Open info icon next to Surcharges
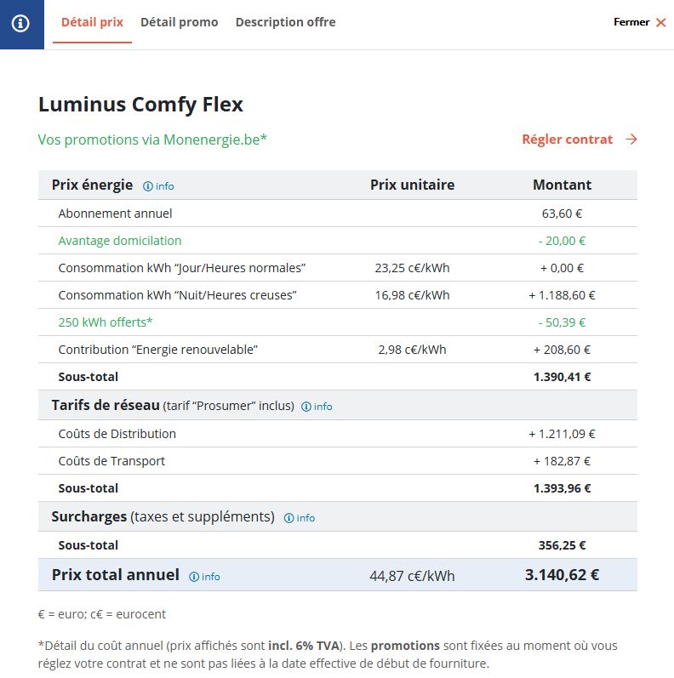674x678 pixels. coord(288,518)
